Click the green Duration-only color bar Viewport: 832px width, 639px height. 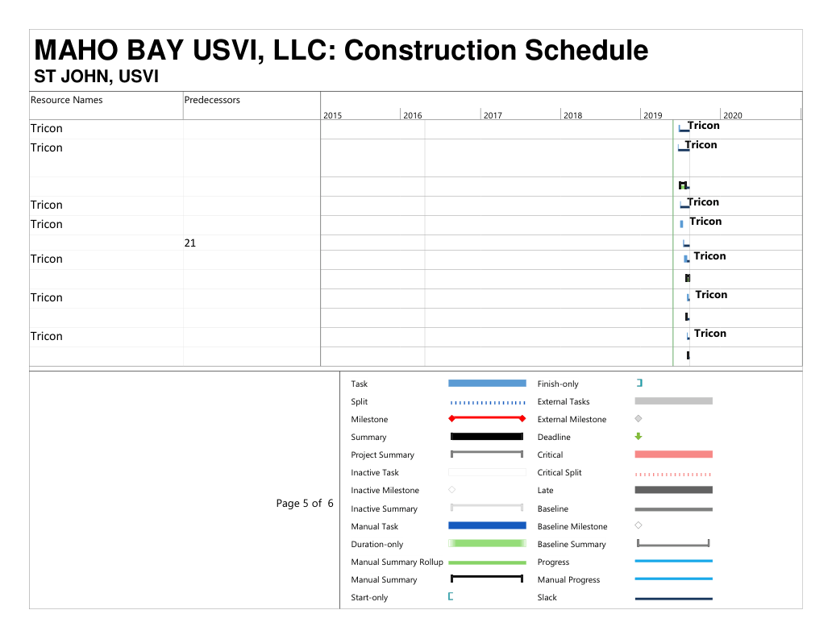click(487, 544)
